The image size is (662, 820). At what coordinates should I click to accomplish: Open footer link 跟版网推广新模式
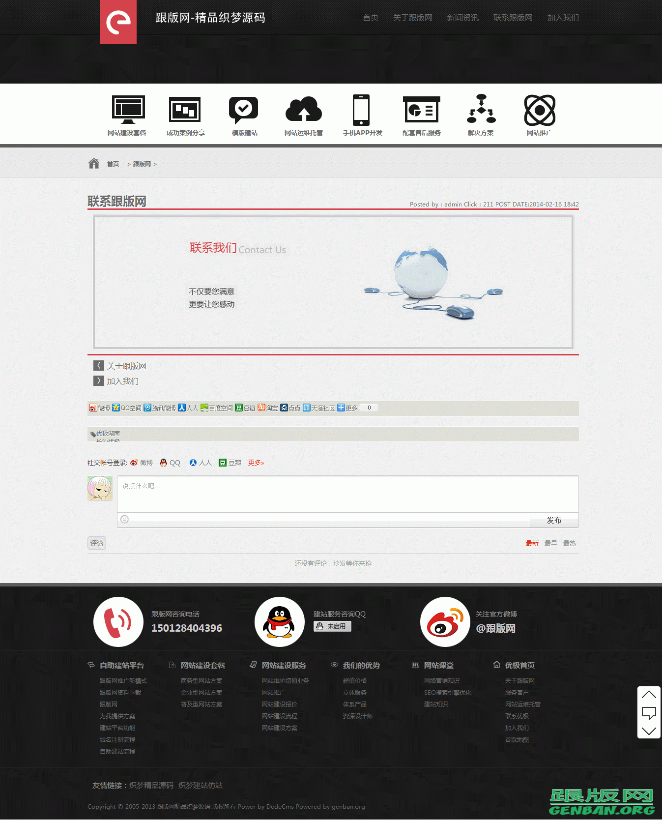point(123,681)
